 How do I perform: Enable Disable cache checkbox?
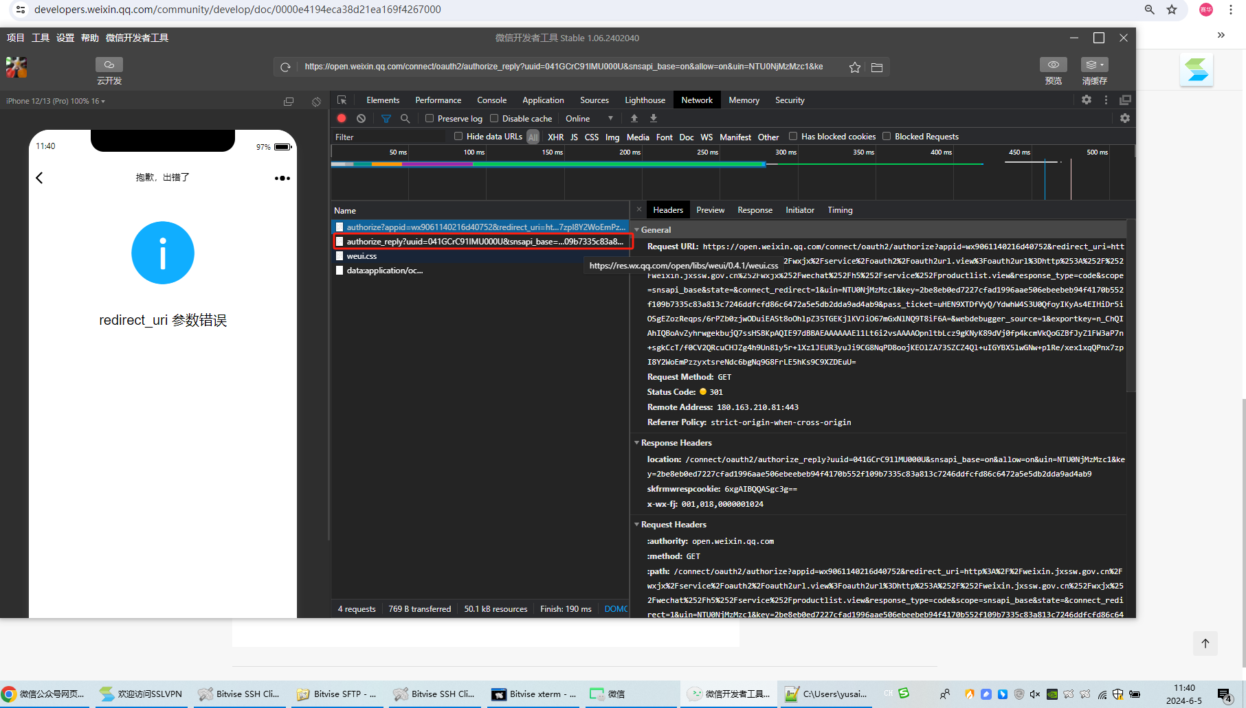point(494,118)
